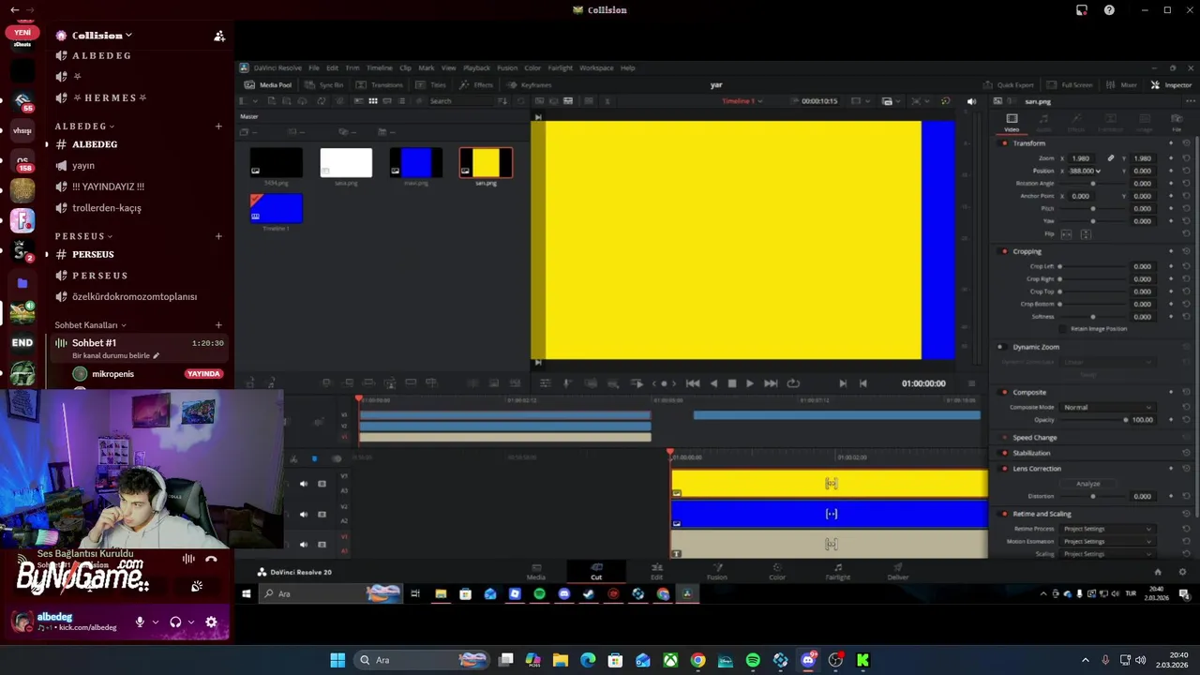Open Collision server dropdown in Discord

point(101,36)
